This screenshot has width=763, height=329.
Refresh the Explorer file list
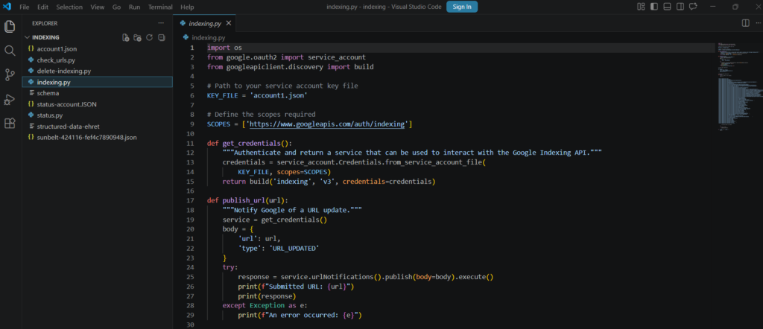pyautogui.click(x=150, y=37)
